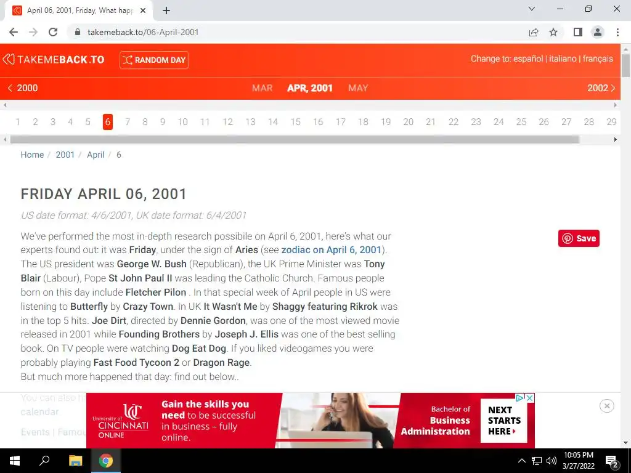Select the APR, 2001 month tab
631x473 pixels.
310,88
